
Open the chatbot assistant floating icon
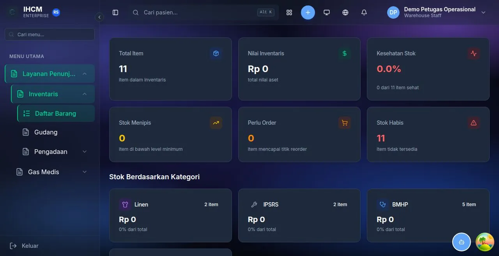coord(462,242)
